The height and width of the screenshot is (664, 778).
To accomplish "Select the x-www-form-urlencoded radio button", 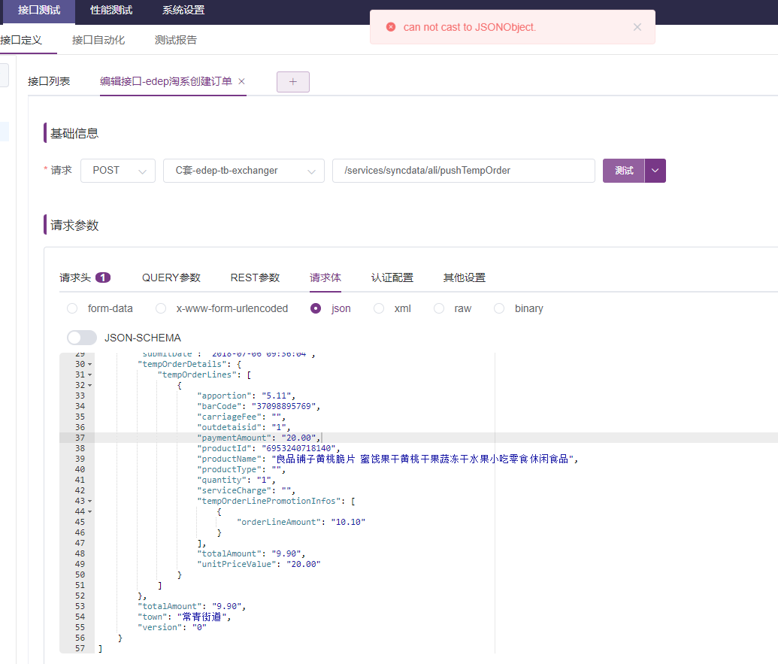I will coord(161,308).
